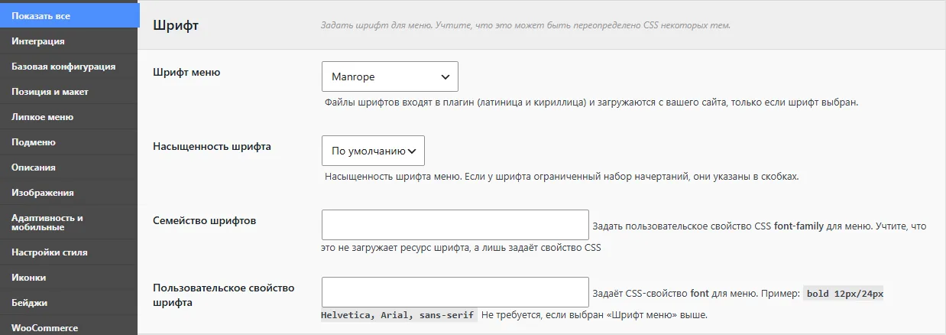Image resolution: width=946 pixels, height=335 pixels.
Task: Click the header hint starting with Задать шрифт для меню
Action: pos(526,25)
